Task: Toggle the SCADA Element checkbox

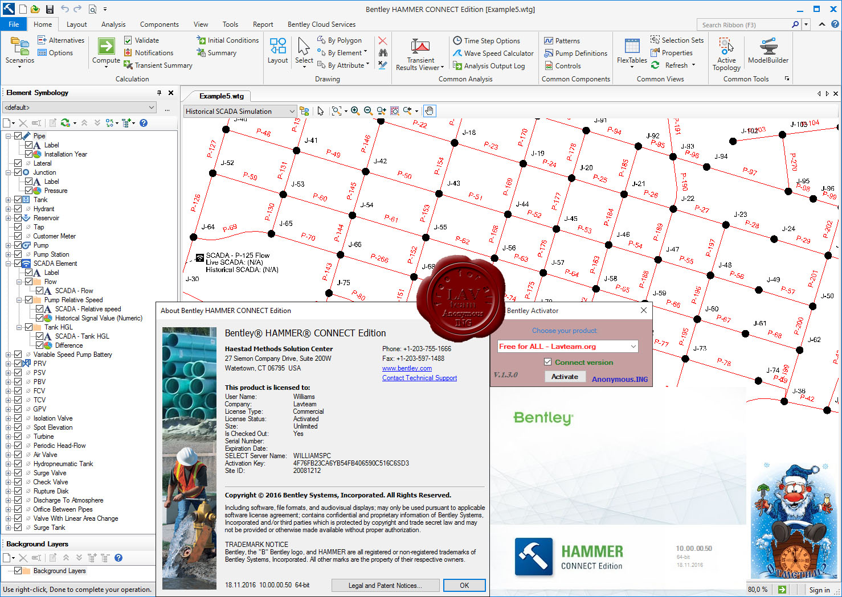Action: pyautogui.click(x=18, y=263)
